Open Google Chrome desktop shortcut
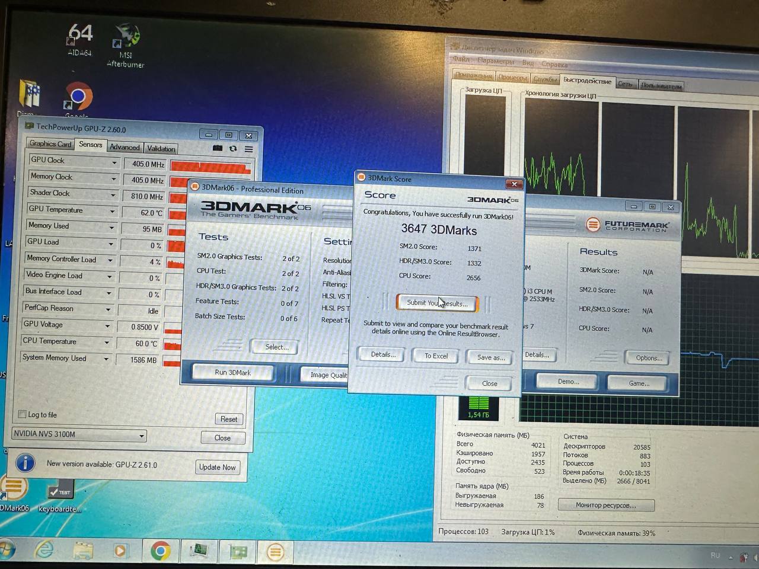The height and width of the screenshot is (569, 759). [78, 100]
